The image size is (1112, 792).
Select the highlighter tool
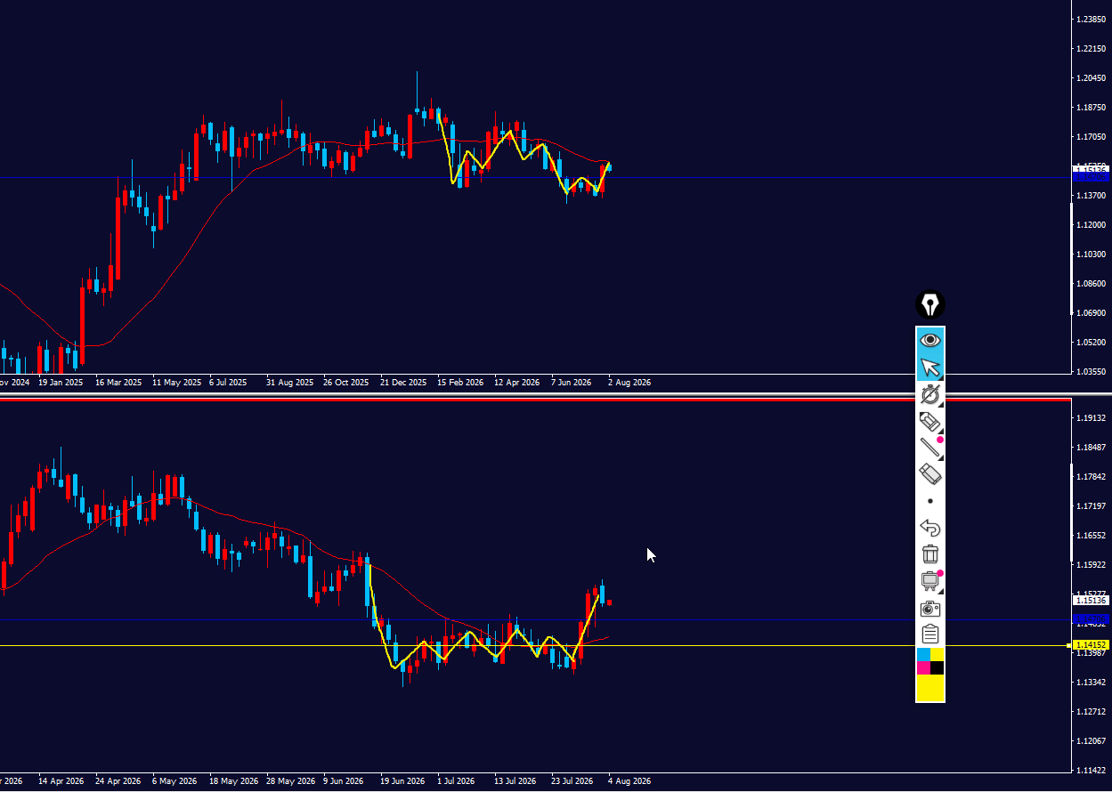pyautogui.click(x=930, y=421)
